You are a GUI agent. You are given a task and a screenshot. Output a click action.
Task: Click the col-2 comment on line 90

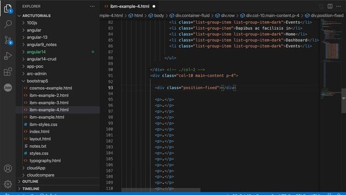186,70
